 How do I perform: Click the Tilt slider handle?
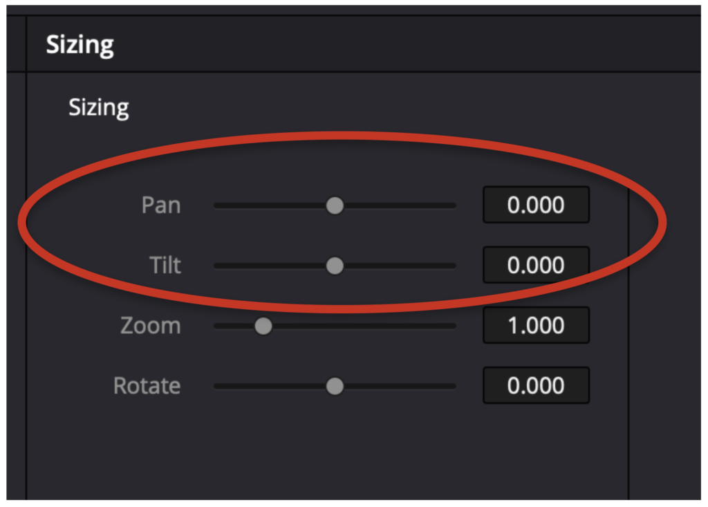tap(335, 266)
